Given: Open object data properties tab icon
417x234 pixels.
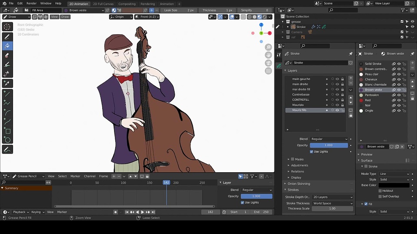Looking at the screenshot, I should pyautogui.click(x=279, y=65).
